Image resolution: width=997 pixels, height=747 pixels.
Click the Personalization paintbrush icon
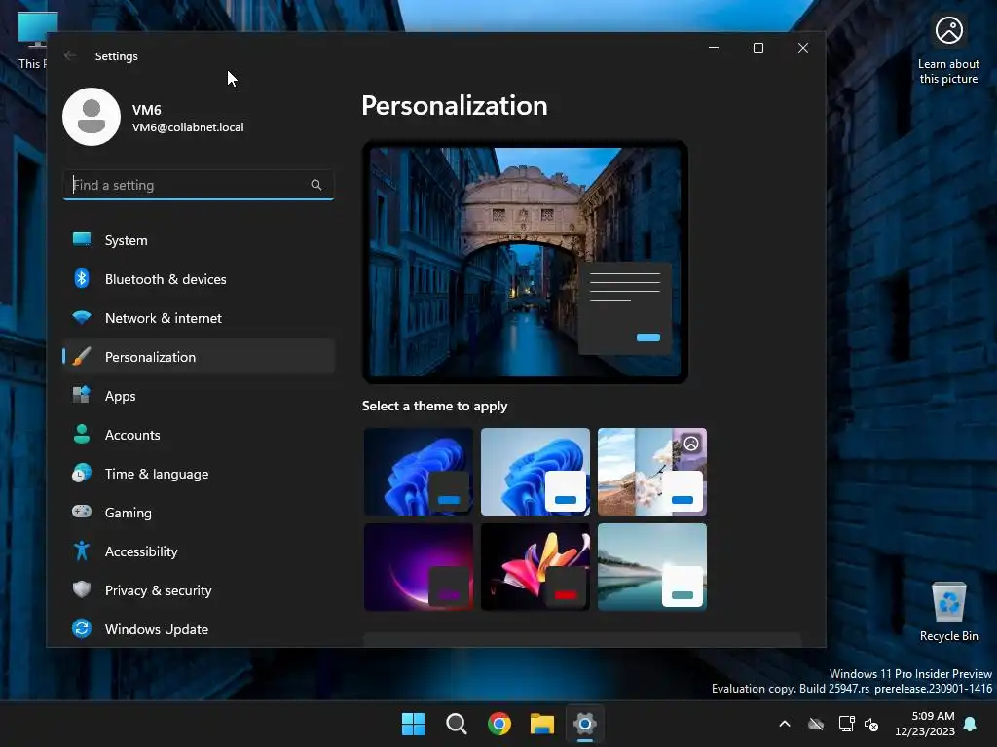pos(82,356)
